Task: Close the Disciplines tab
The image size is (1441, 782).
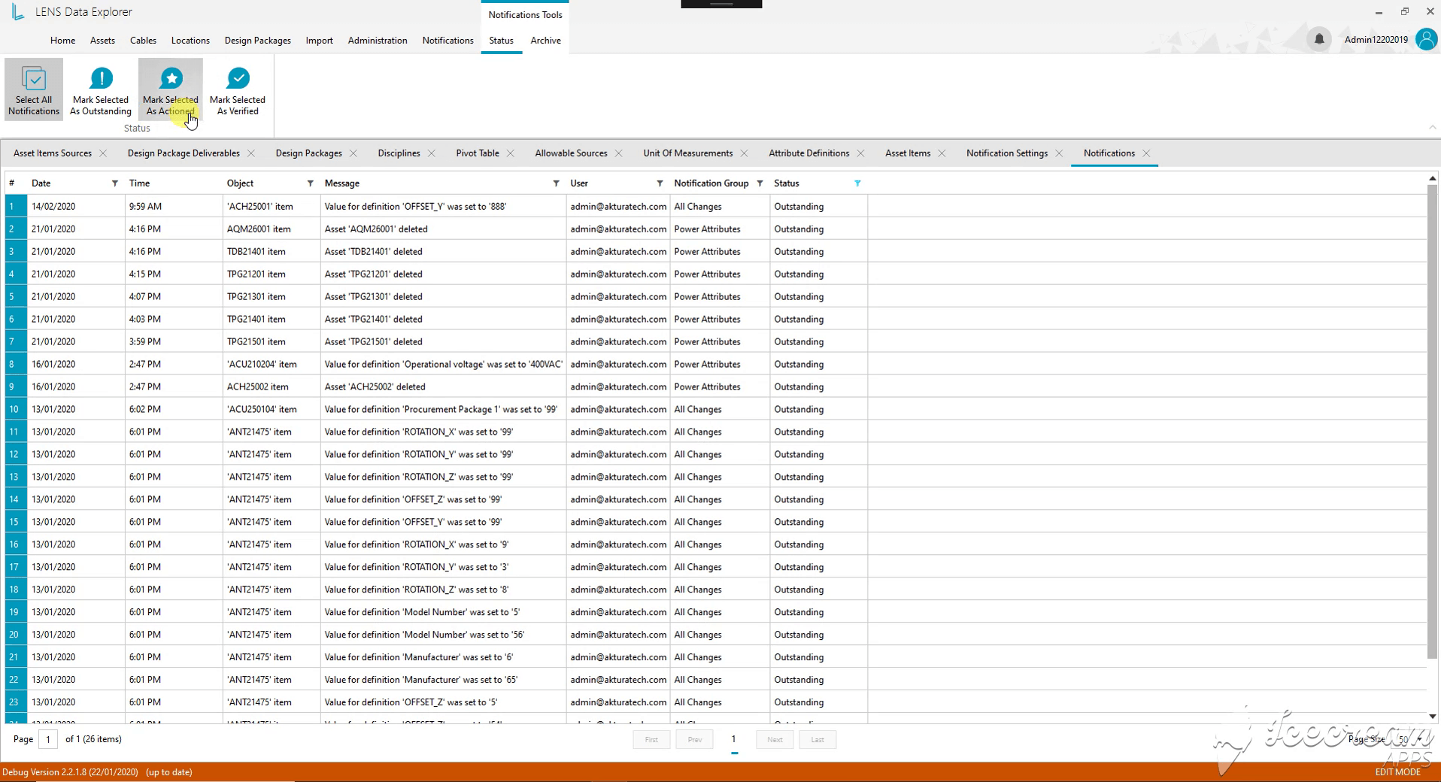Action: 432,153
